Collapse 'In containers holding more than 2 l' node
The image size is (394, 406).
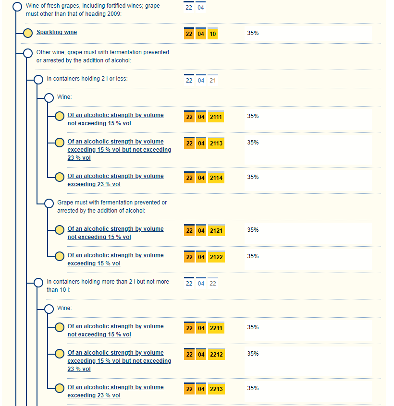click(38, 283)
